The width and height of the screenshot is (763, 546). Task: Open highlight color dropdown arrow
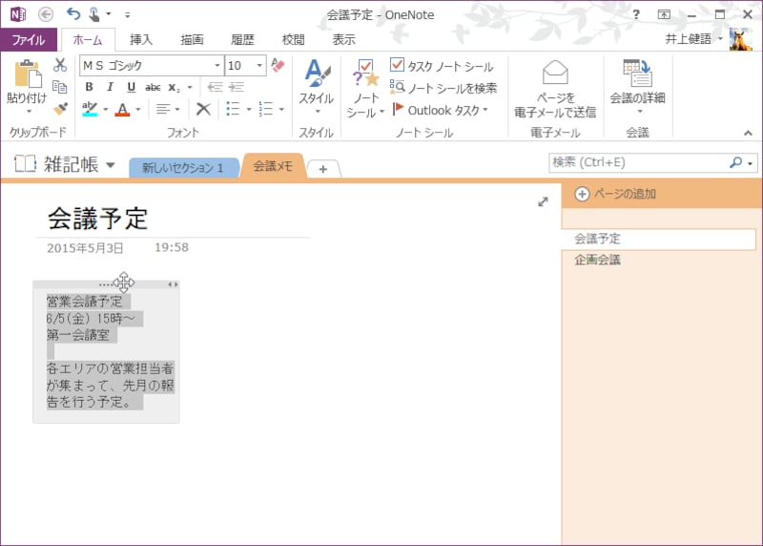tap(106, 110)
